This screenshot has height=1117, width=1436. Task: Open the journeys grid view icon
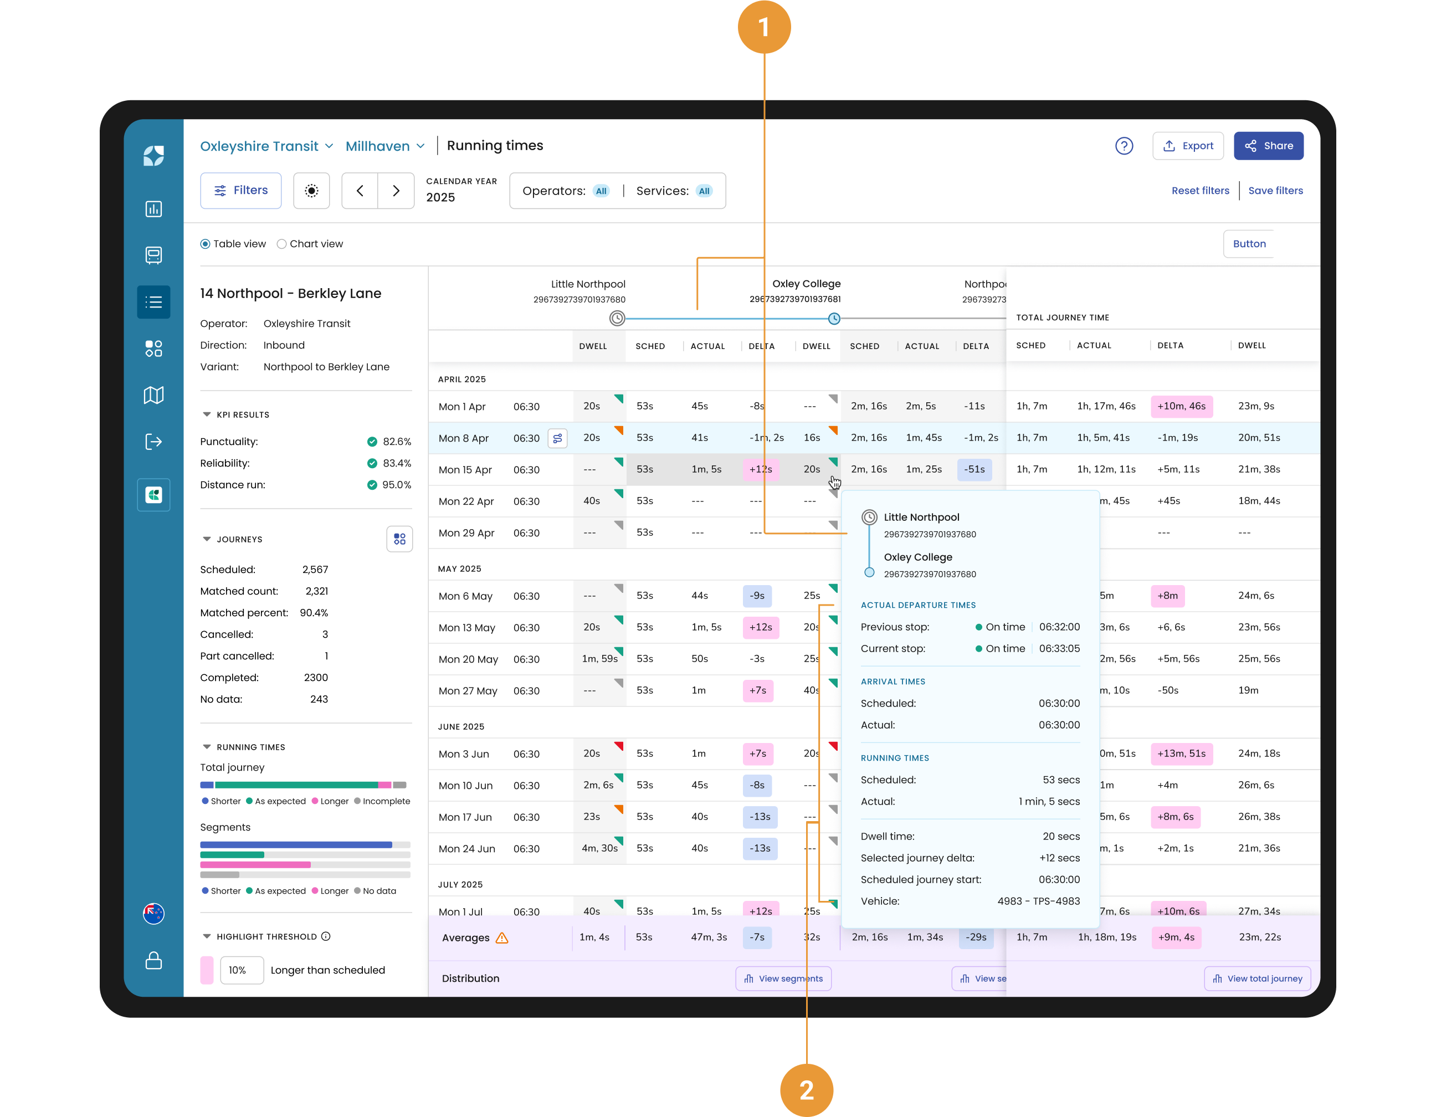click(x=399, y=539)
